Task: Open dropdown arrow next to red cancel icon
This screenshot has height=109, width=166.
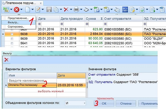Action: 21,9
